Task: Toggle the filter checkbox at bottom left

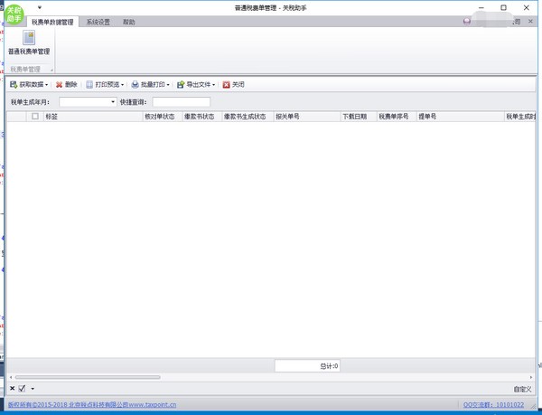Action: (22, 389)
